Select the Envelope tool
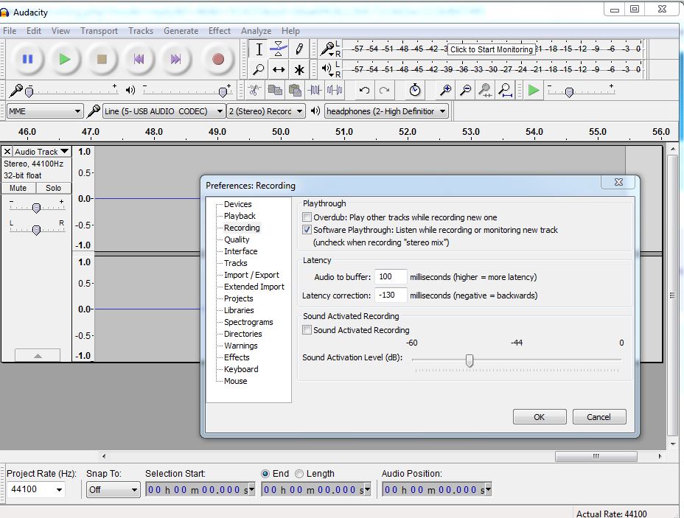The height and width of the screenshot is (518, 684). point(279,49)
